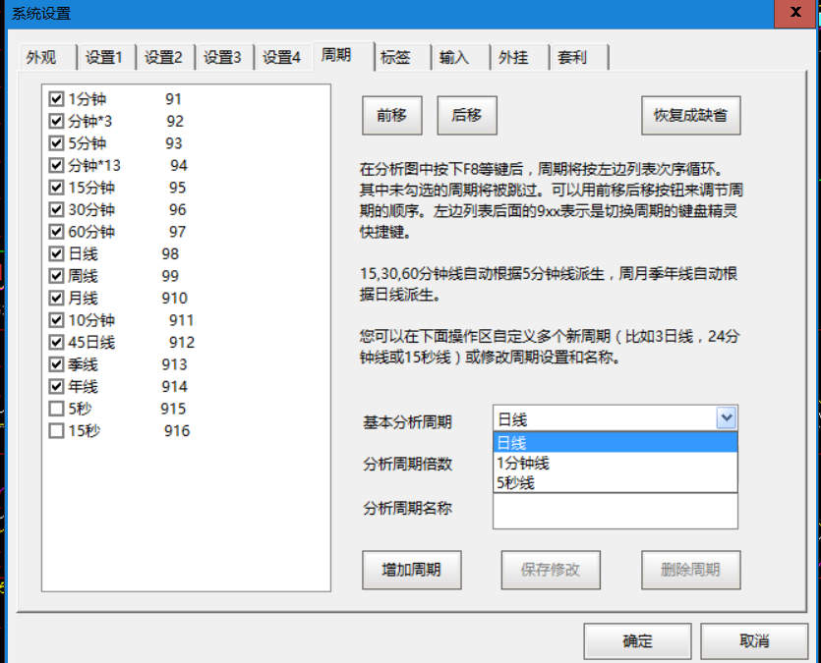The image size is (821, 663).
Task: Click the 基本分析周期 dropdown arrow
Action: pyautogui.click(x=727, y=419)
